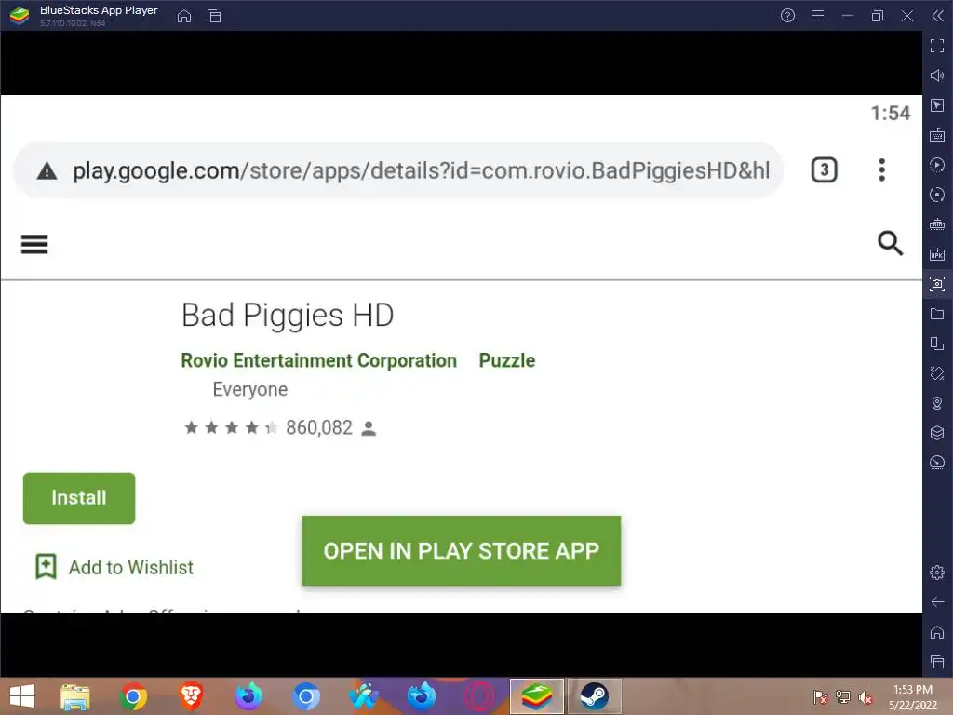
Task: Click the multi-instance manager icon in sidebar
Action: (x=937, y=344)
